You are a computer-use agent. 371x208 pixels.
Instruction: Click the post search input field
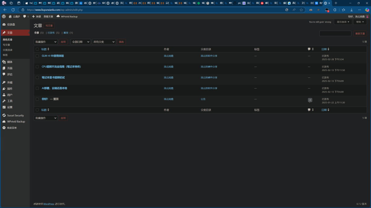tap(335, 33)
